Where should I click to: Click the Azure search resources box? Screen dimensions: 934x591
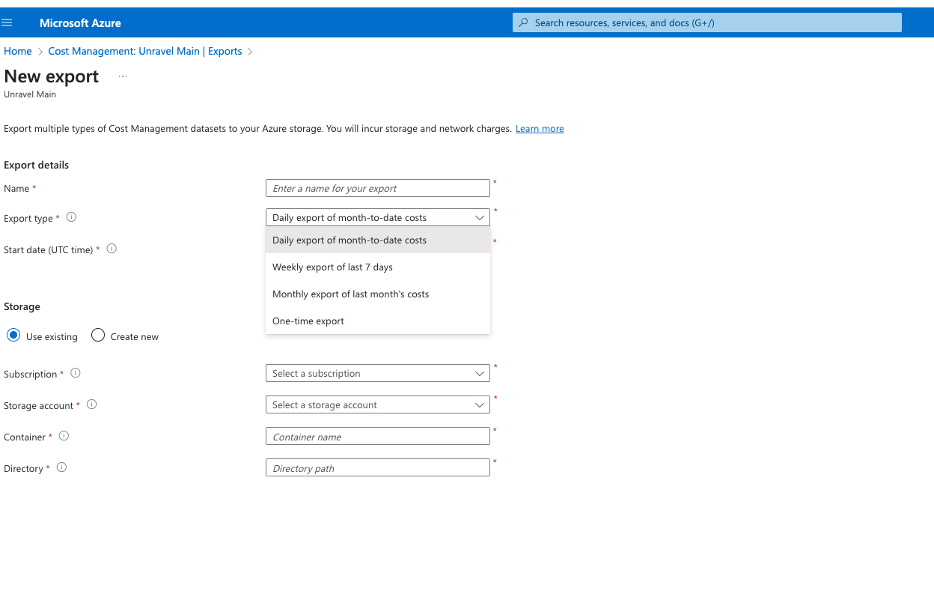tap(706, 22)
